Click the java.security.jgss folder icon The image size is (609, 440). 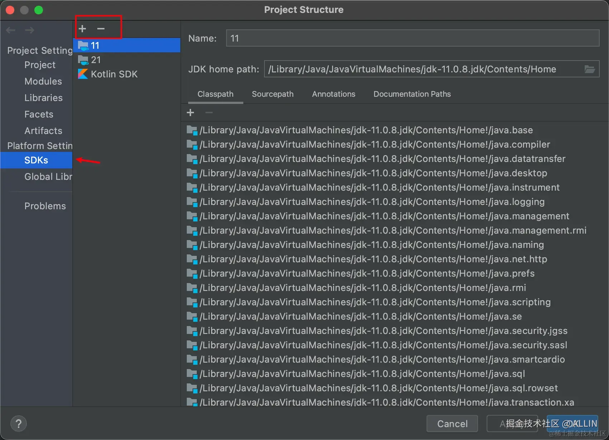(192, 331)
